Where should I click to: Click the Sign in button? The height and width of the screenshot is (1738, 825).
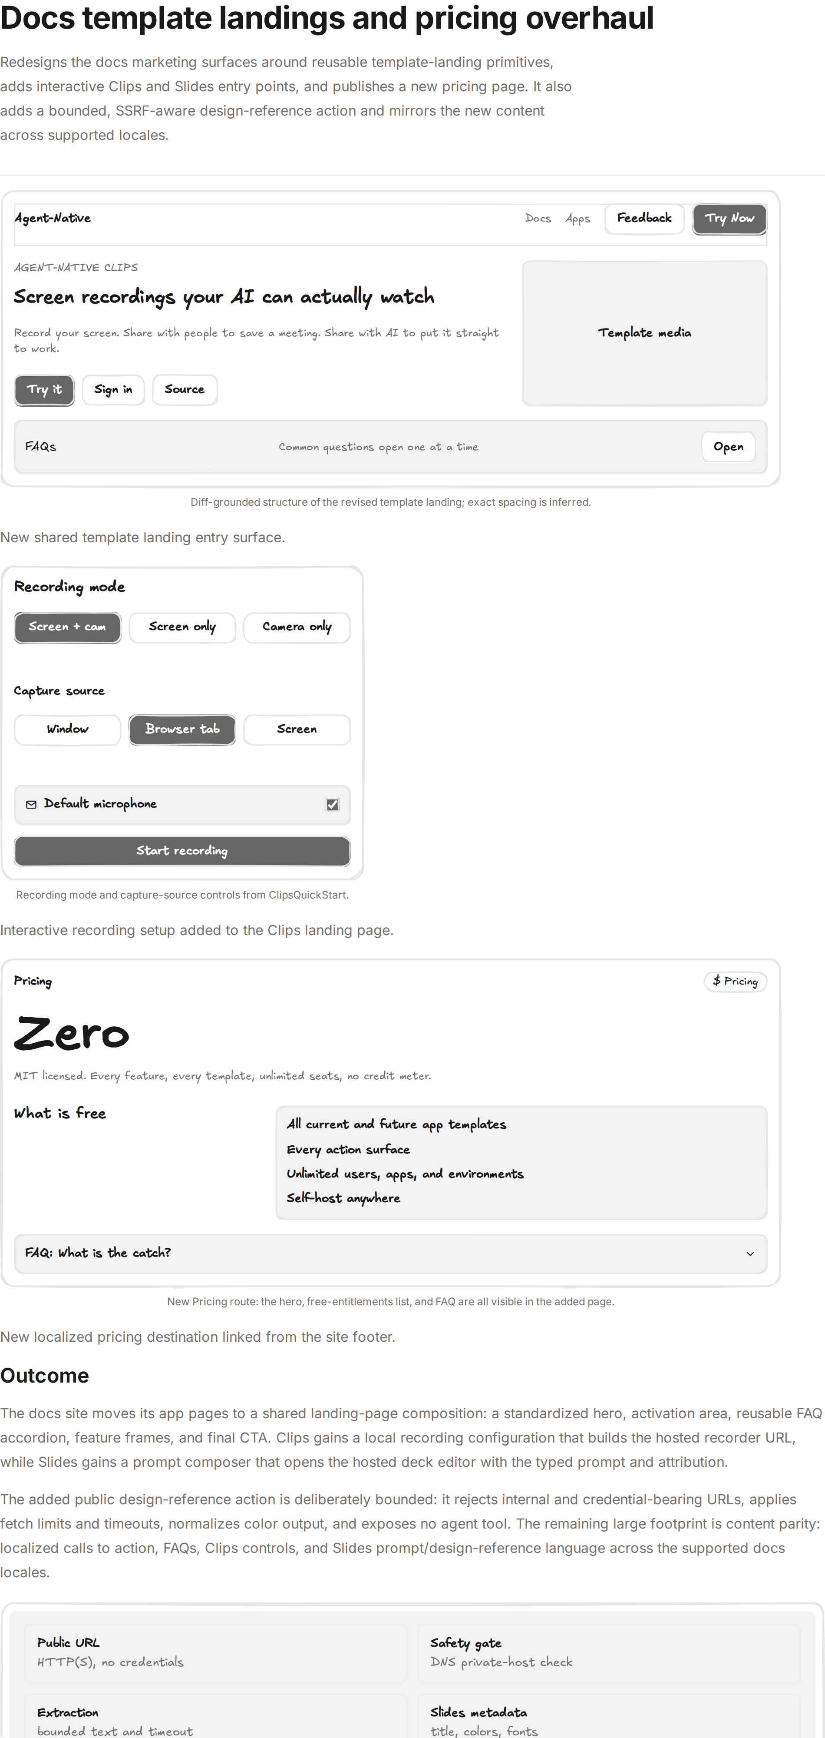(x=113, y=390)
